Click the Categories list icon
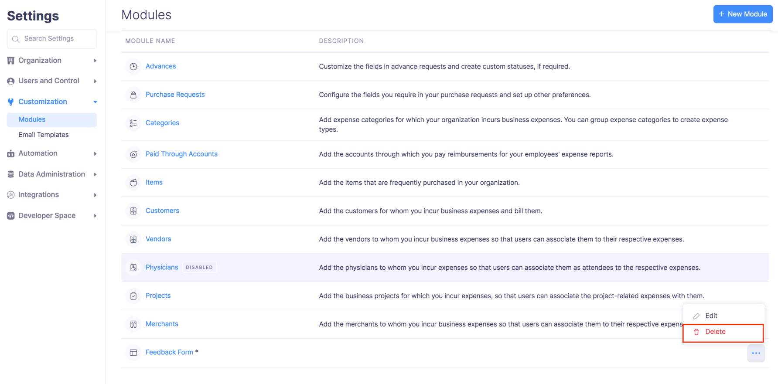Viewport: 778px width, 384px height. point(133,123)
